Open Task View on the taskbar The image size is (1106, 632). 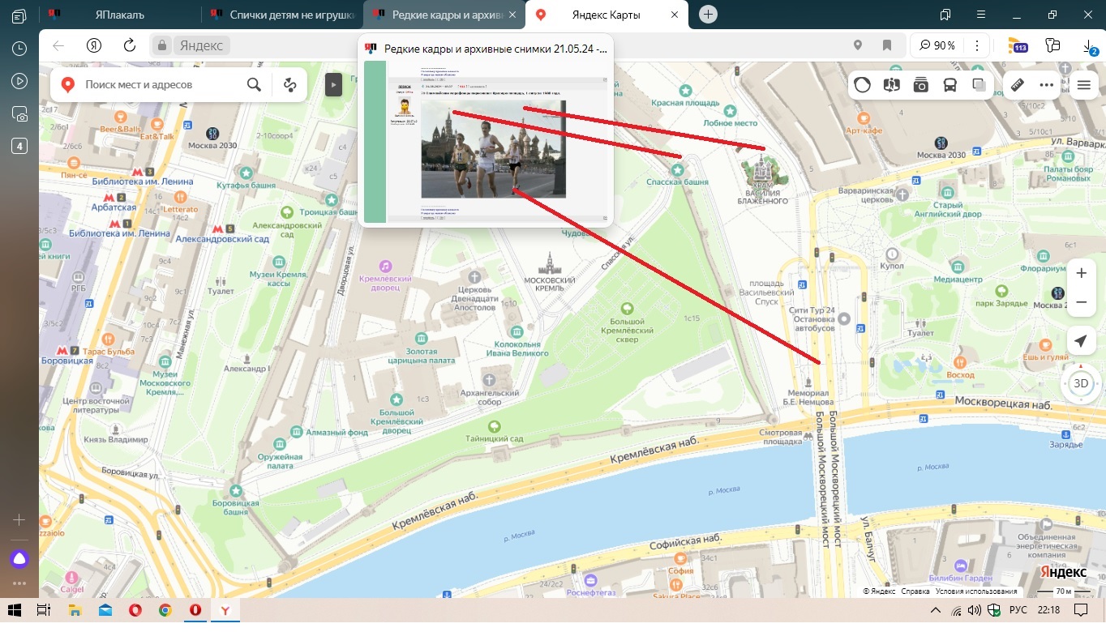[x=44, y=610]
